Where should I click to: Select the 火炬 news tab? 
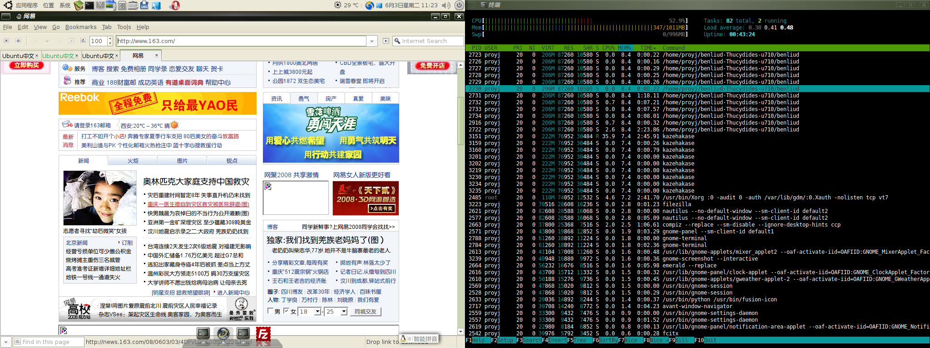(x=133, y=160)
